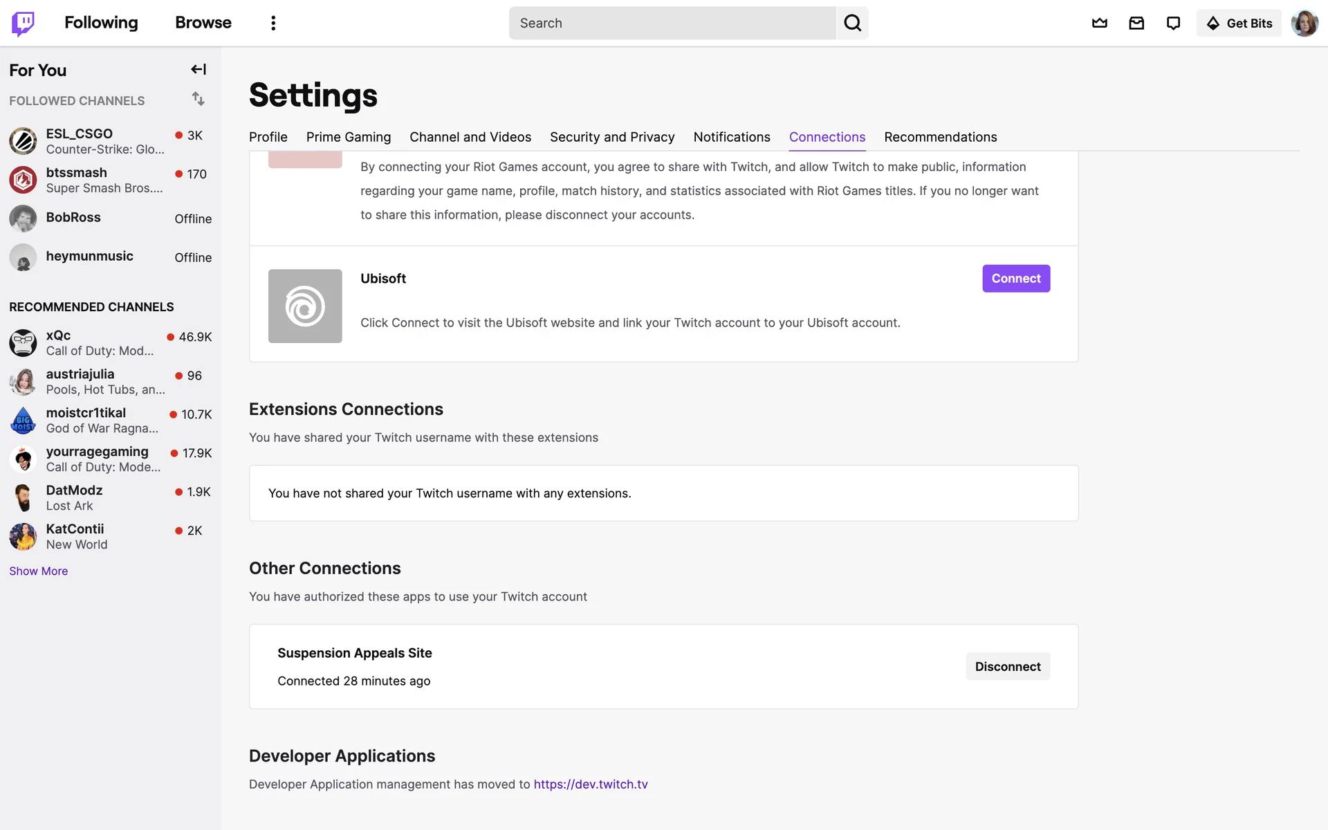Connect the Ubisoft account
Viewport: 1328px width, 830px height.
pos(1015,279)
